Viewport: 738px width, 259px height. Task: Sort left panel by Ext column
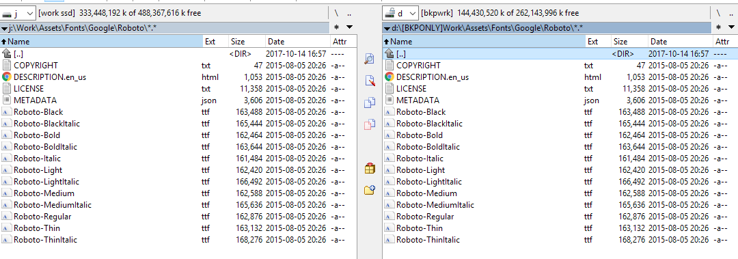[x=216, y=42]
